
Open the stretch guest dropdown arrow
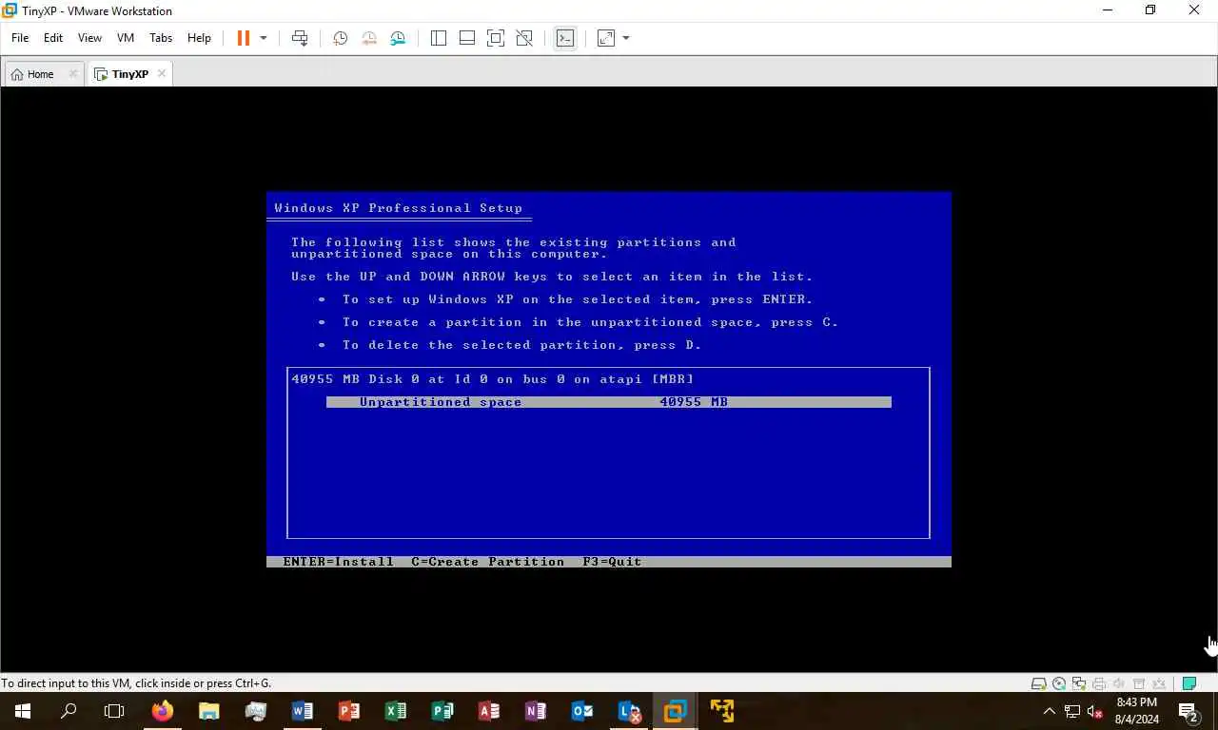pyautogui.click(x=626, y=38)
